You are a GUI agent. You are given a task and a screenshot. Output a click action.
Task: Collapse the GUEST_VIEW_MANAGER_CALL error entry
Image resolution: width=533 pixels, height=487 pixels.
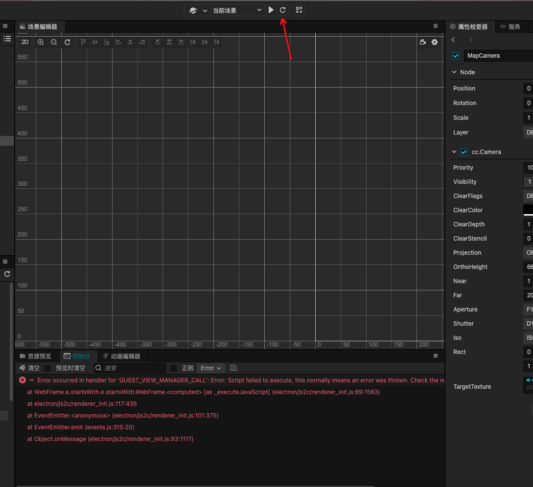point(32,380)
